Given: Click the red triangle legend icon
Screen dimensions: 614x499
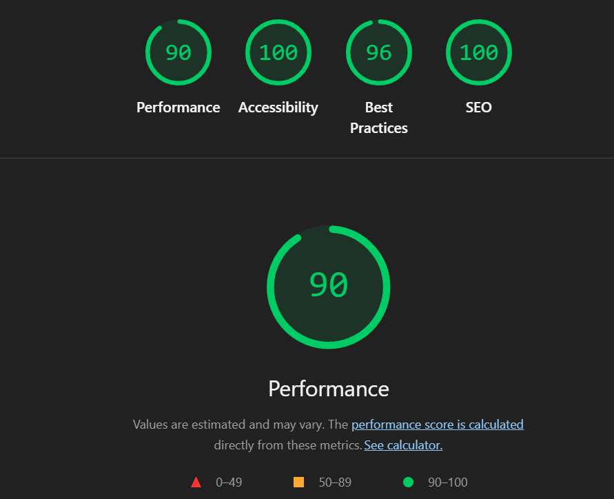Looking at the screenshot, I should coord(196,482).
